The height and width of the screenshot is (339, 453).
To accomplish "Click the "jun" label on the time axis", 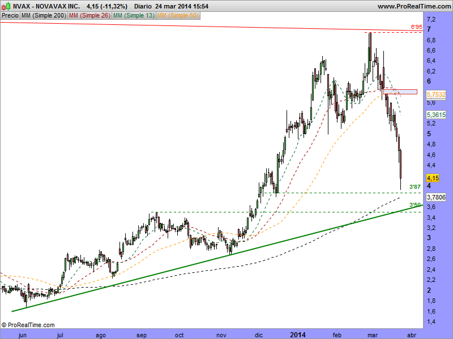I will (23, 335).
